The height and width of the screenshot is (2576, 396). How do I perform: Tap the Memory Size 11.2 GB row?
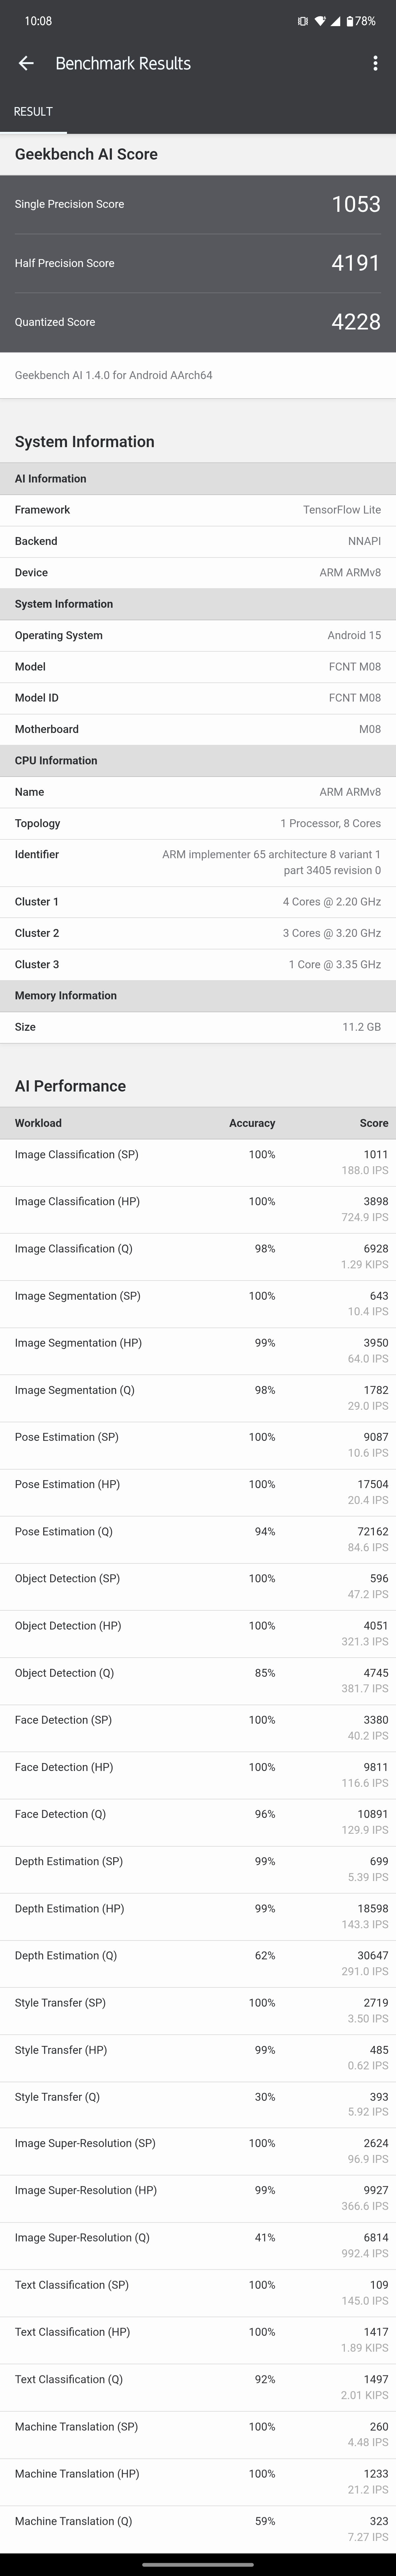(197, 1027)
